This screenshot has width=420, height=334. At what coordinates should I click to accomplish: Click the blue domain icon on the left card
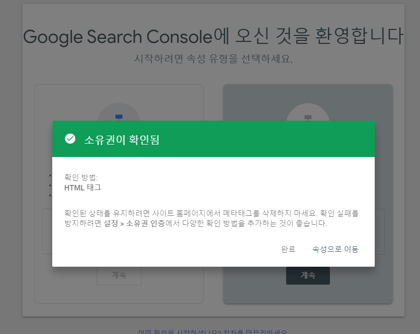pos(119,117)
